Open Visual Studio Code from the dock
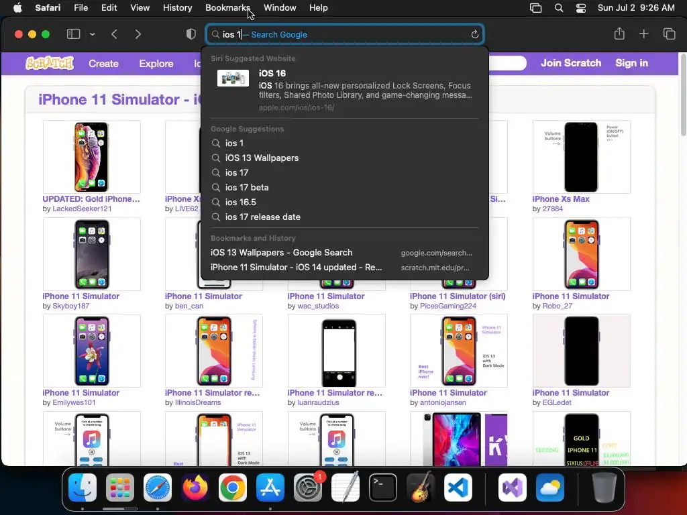Image resolution: width=687 pixels, height=515 pixels. pyautogui.click(x=458, y=488)
